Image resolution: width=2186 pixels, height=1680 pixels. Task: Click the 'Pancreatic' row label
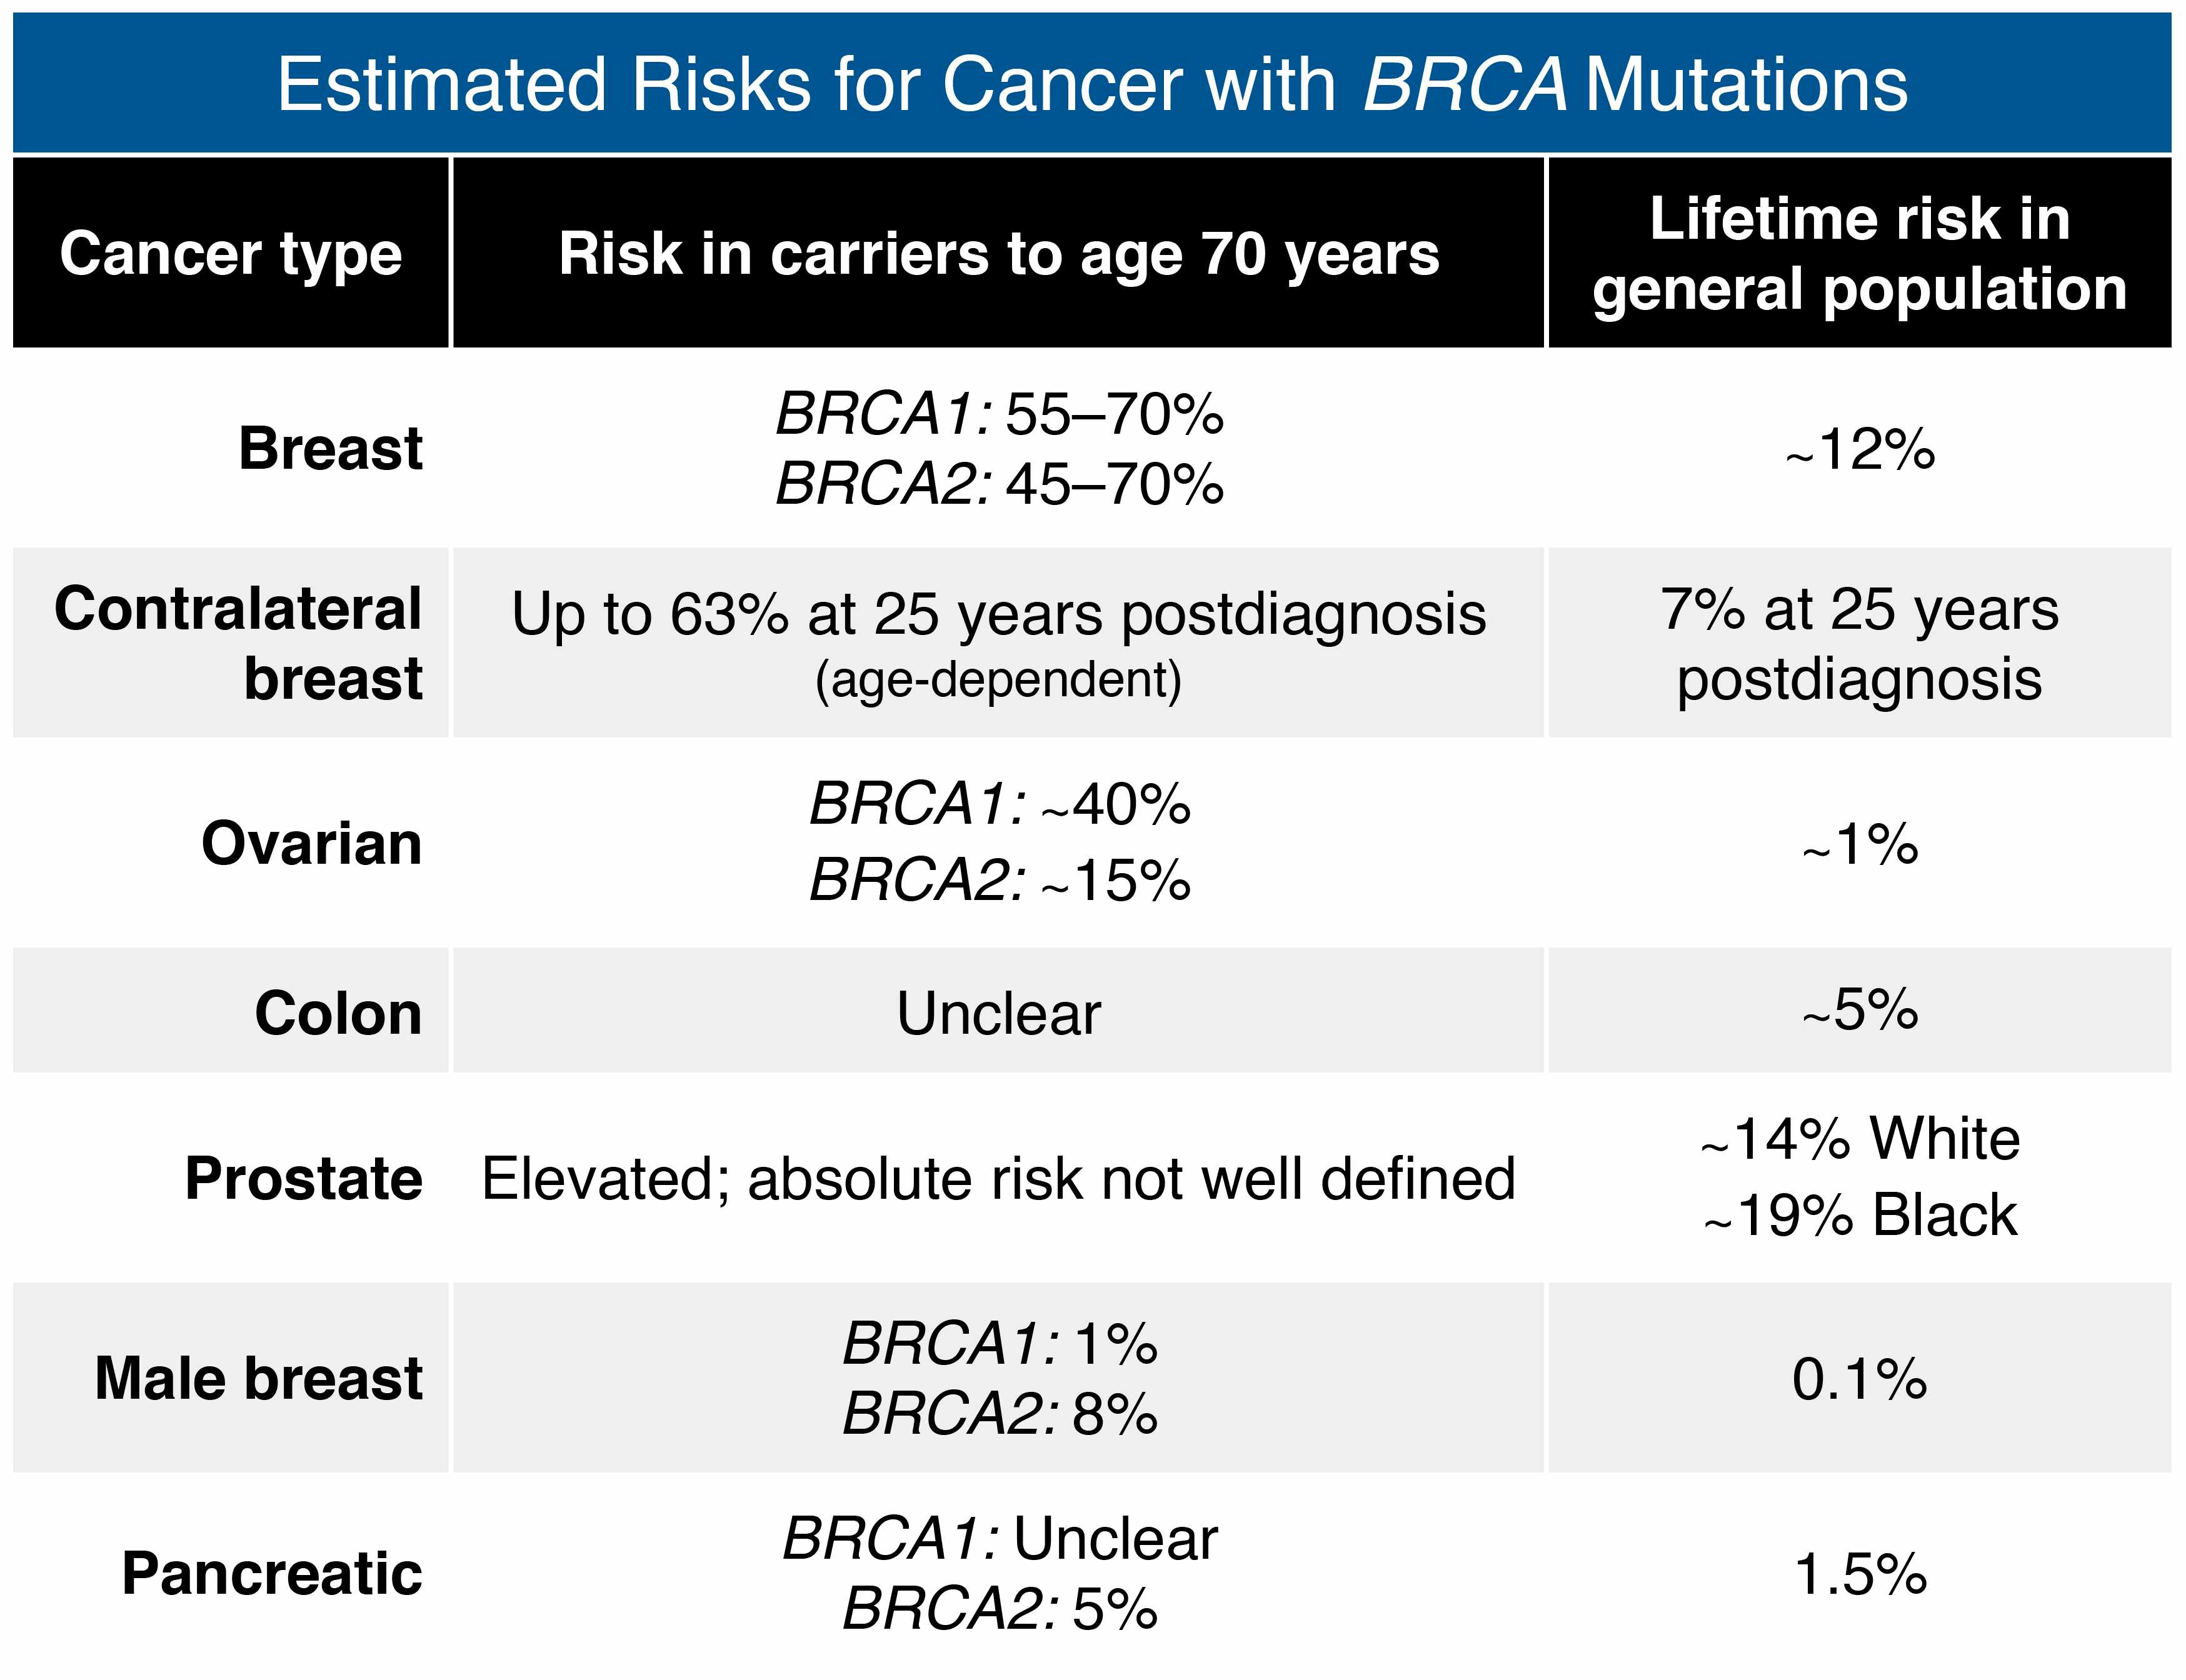click(x=272, y=1573)
